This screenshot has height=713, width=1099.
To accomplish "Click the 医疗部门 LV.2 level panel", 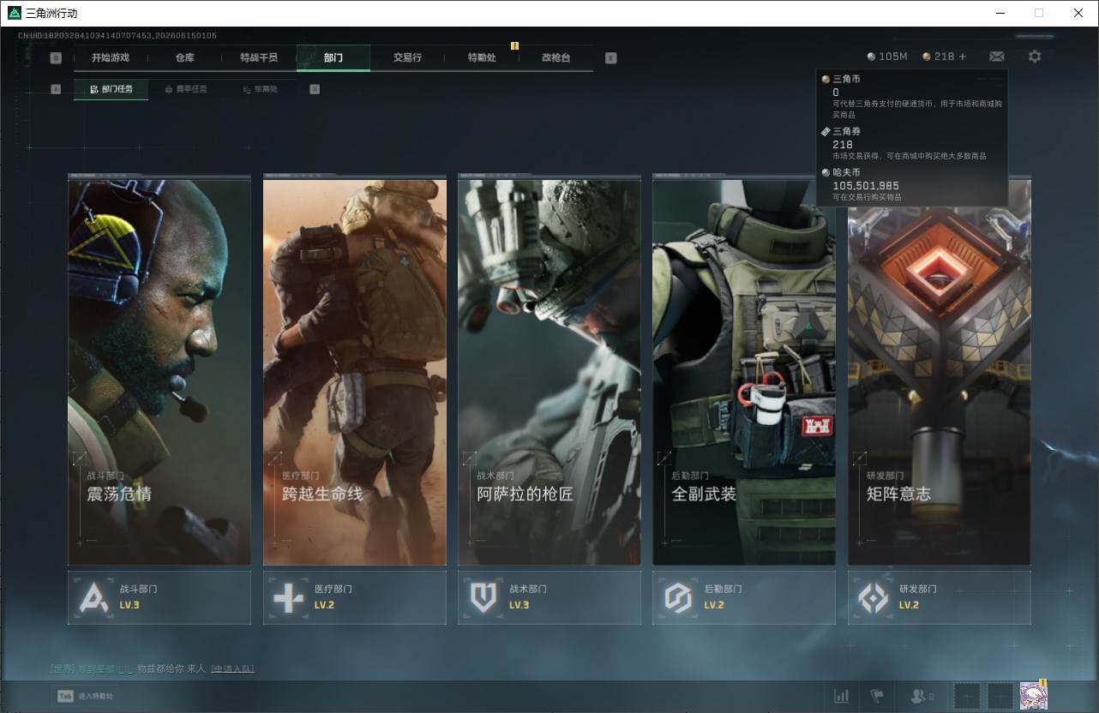I will 355,597.
